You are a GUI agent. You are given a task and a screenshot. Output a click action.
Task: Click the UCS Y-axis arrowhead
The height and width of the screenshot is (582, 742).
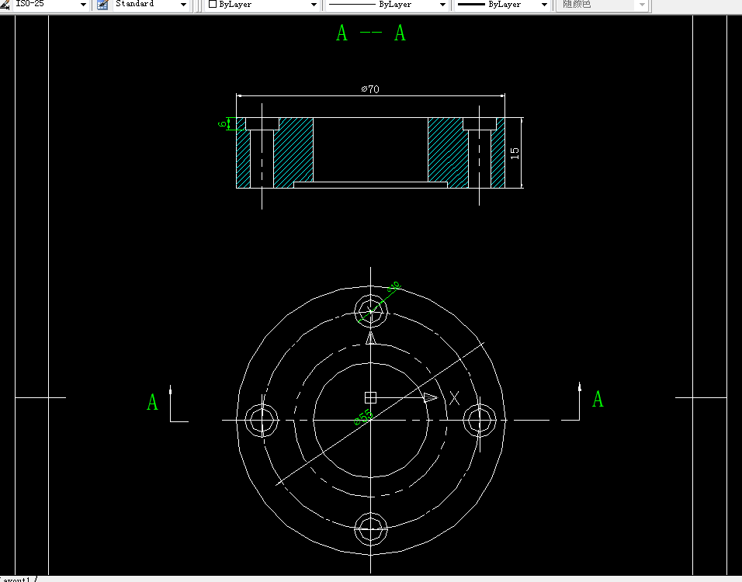click(371, 338)
